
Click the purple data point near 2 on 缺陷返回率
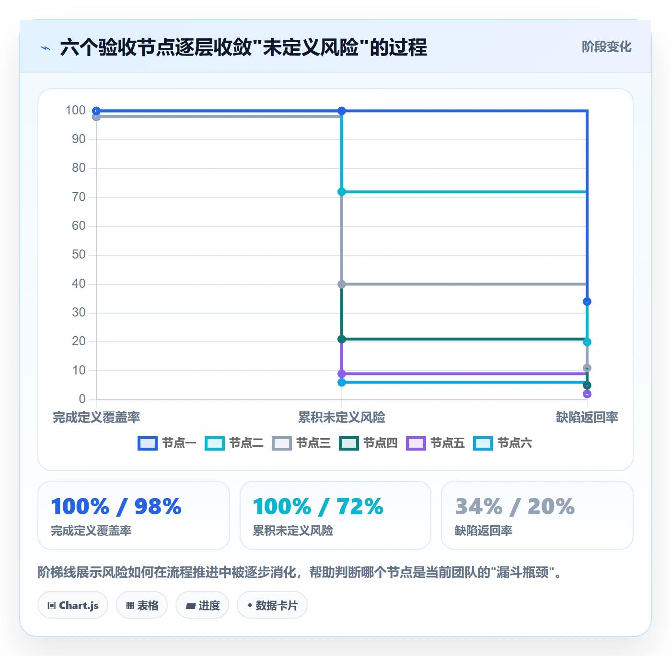(x=587, y=394)
